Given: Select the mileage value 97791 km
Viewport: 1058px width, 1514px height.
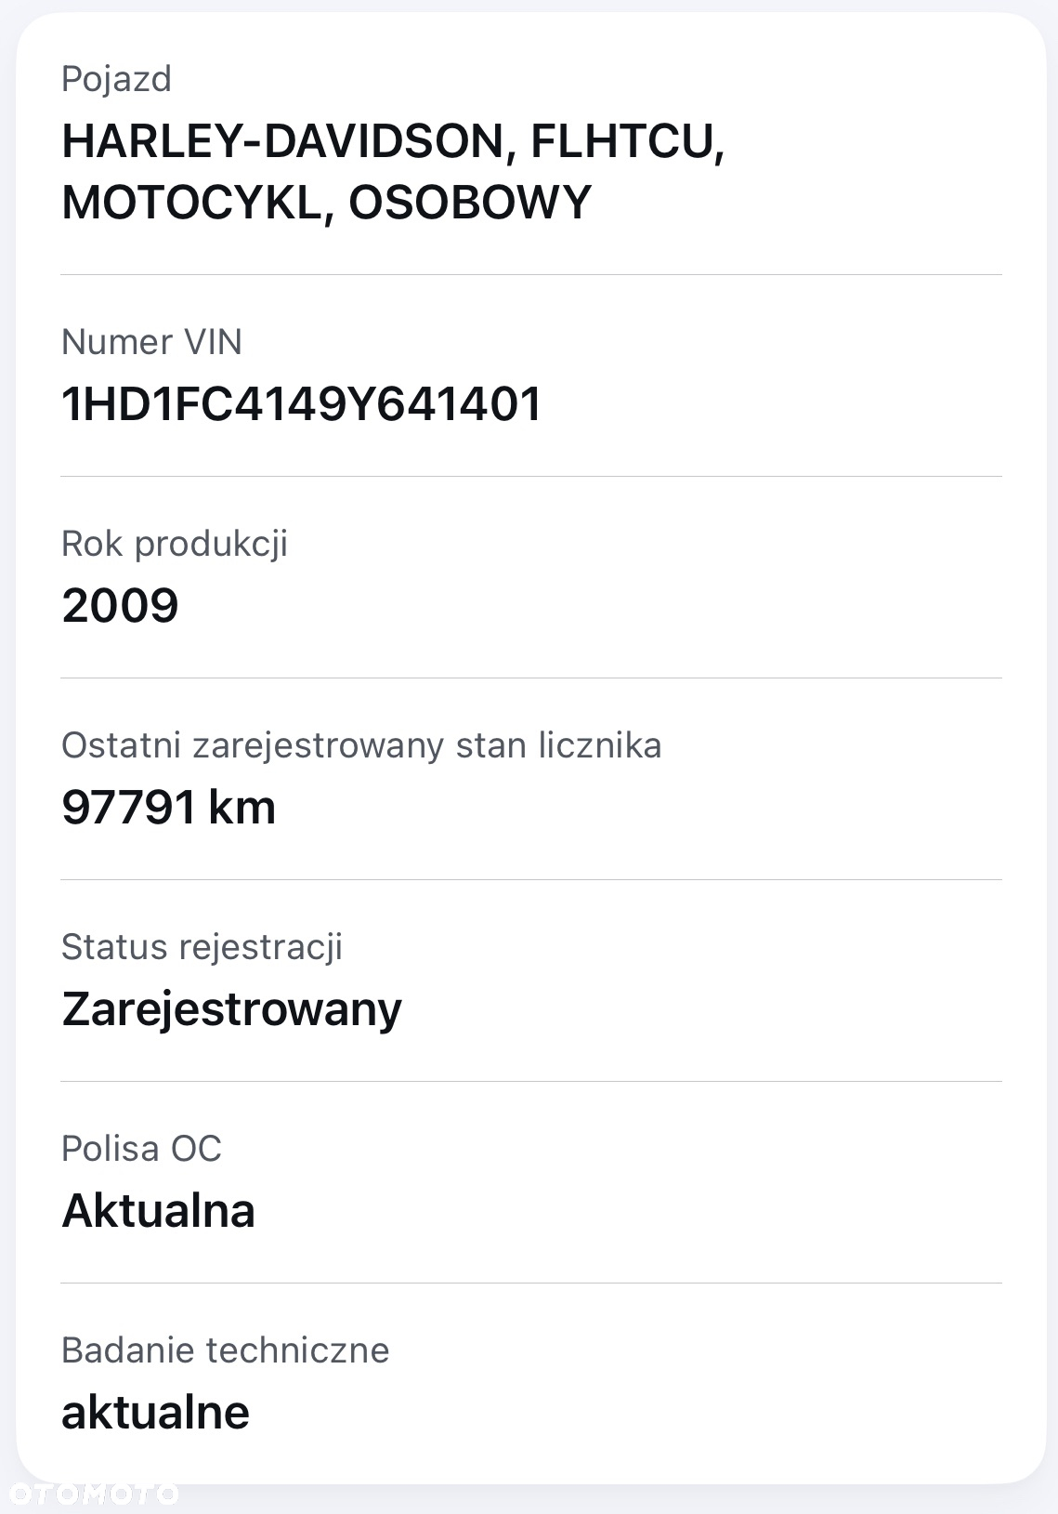Looking at the screenshot, I should (x=168, y=807).
